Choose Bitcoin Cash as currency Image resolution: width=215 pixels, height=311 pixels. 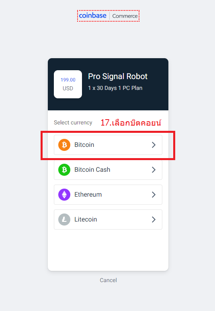click(x=108, y=170)
